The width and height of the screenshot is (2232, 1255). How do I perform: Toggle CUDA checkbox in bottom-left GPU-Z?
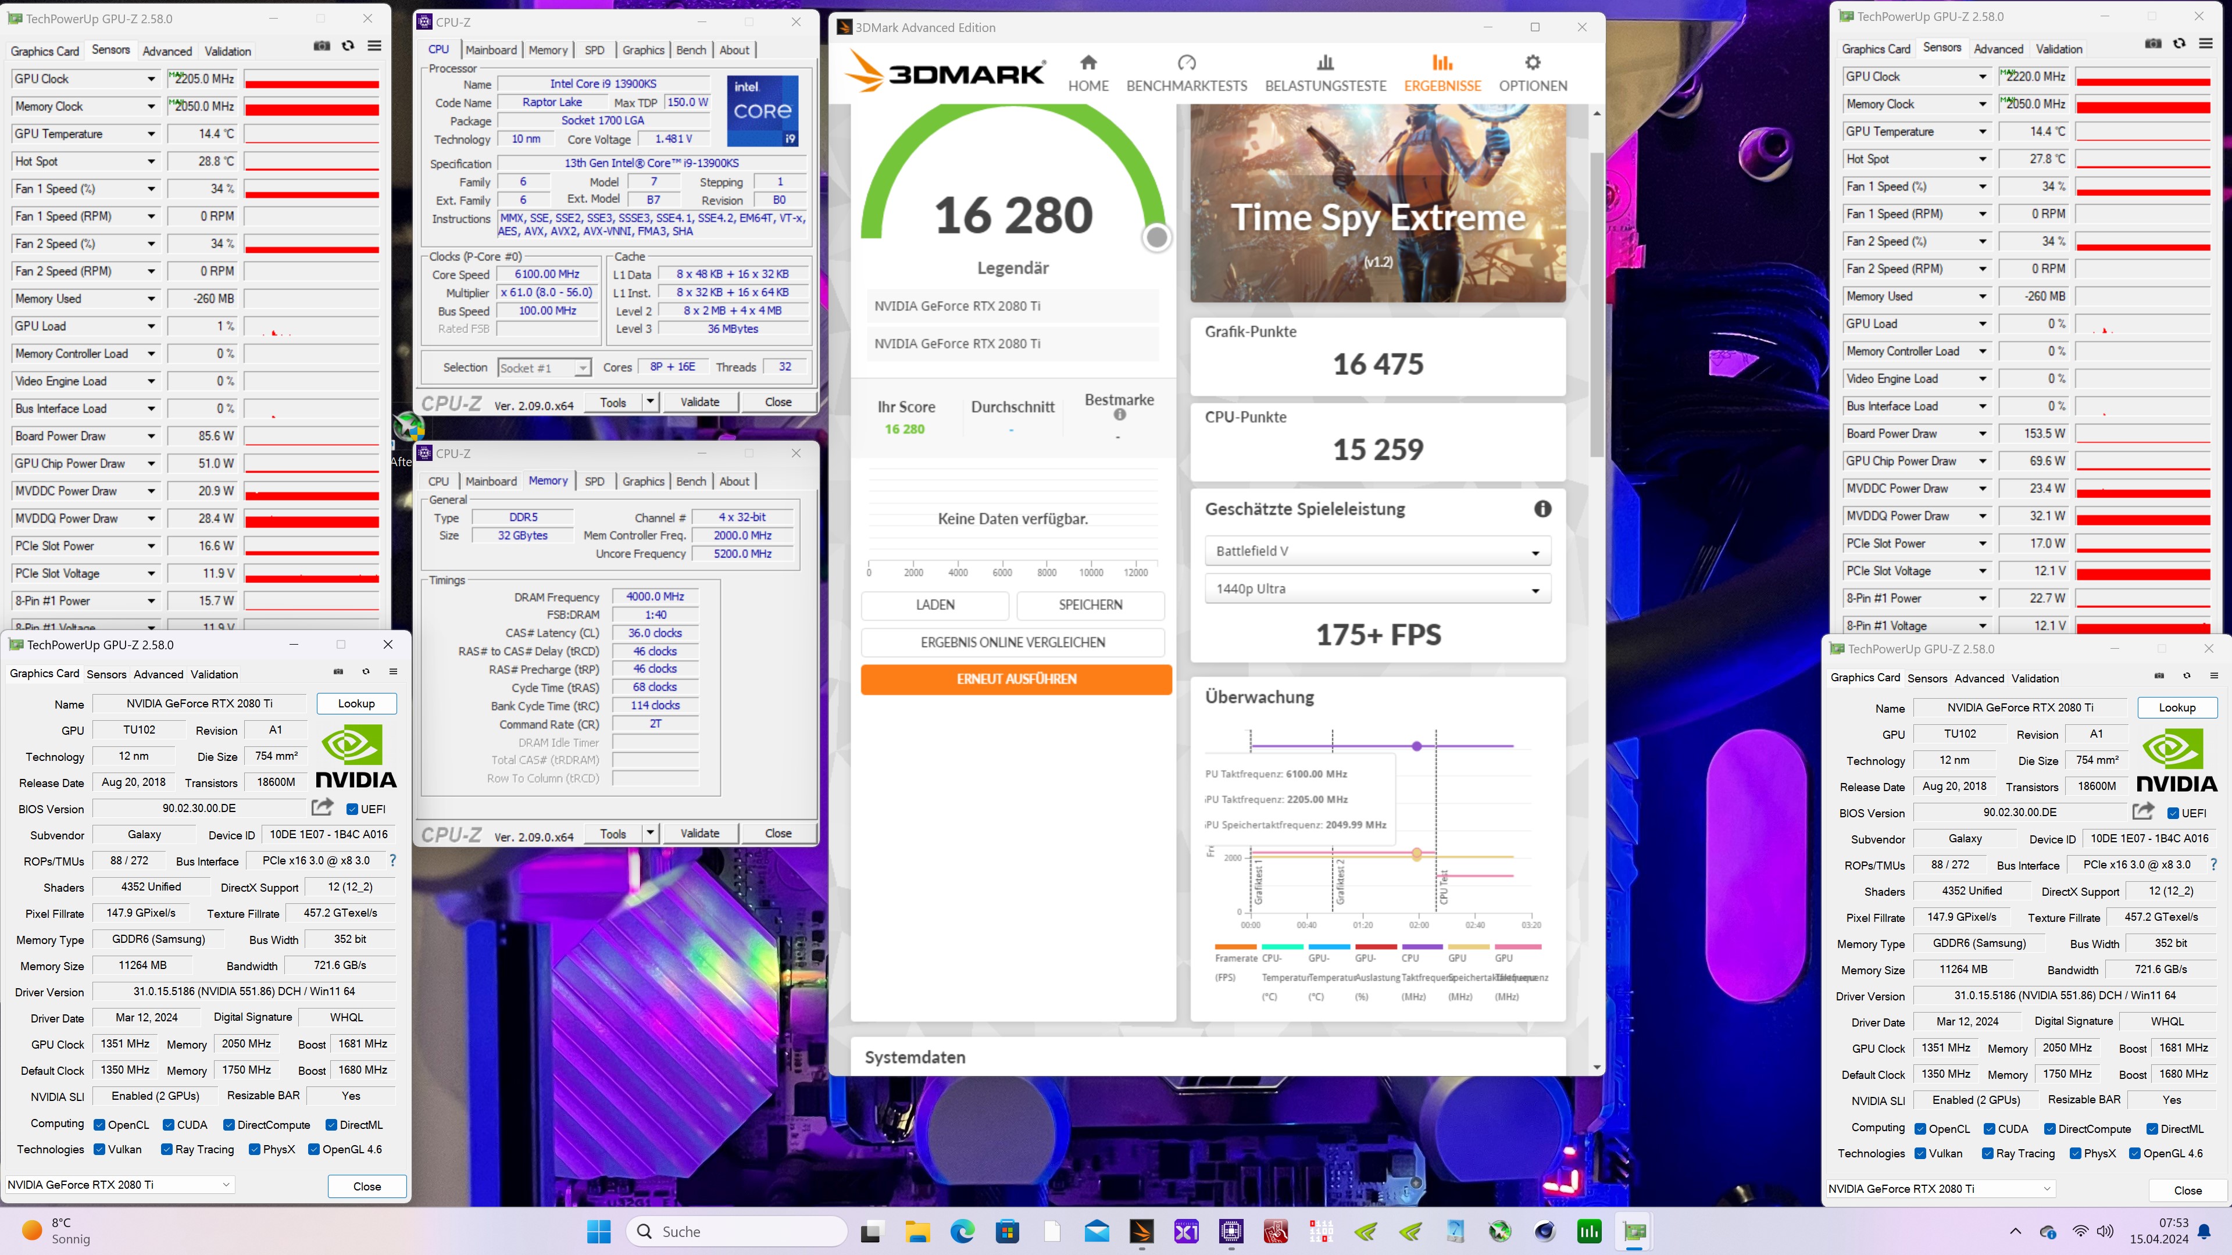[169, 1125]
